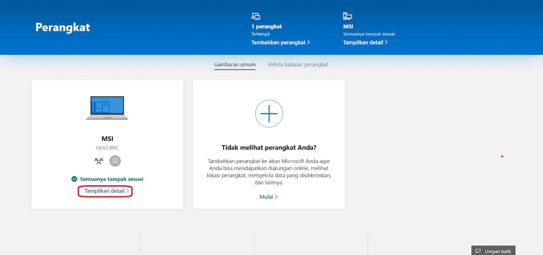Select the 'Gambaran umum' tab
Image resolution: width=543 pixels, height=255 pixels.
click(235, 64)
